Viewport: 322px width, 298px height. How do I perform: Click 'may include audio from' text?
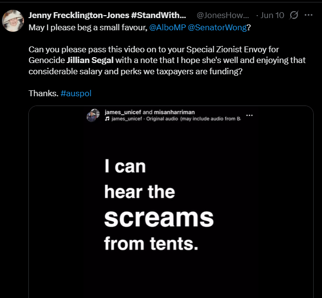[210, 119]
